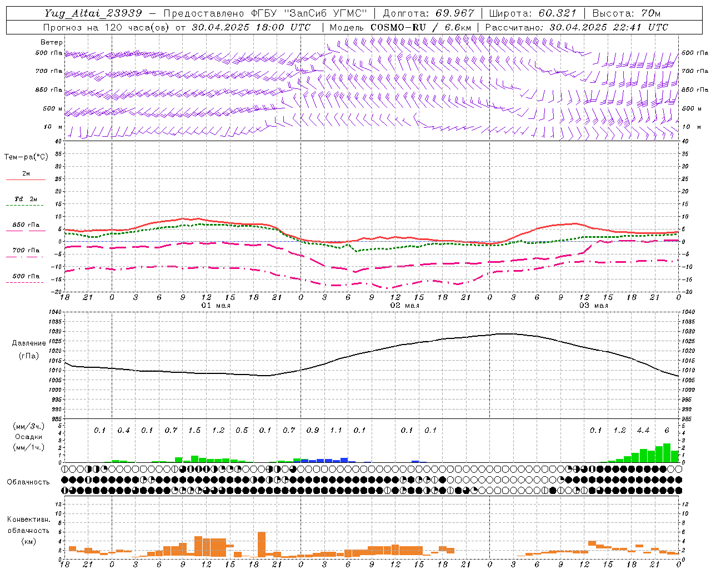This screenshot has height=569, width=711.
Task: Click the date label 01 мая
Action: pos(216,306)
